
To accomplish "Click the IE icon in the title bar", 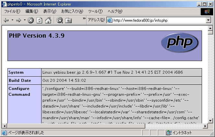I will pos(5,4).
